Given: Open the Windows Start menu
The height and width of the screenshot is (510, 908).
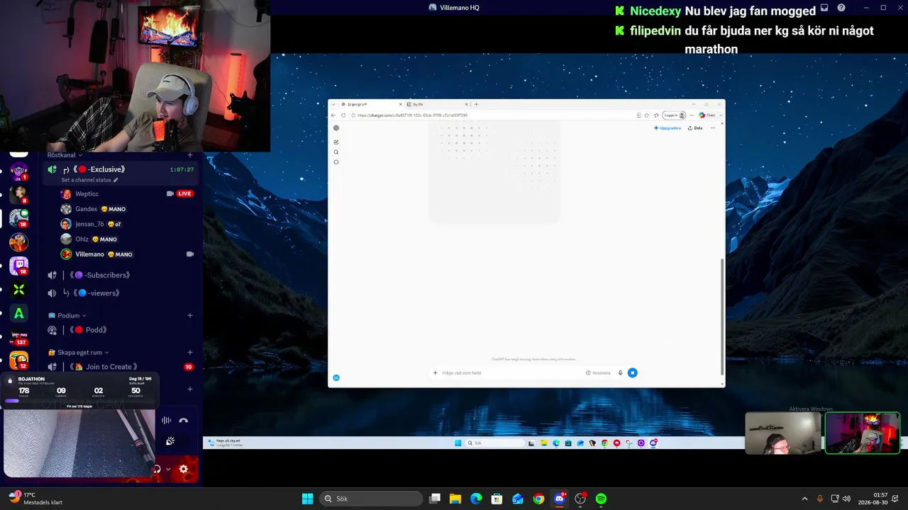Looking at the screenshot, I should tap(307, 499).
